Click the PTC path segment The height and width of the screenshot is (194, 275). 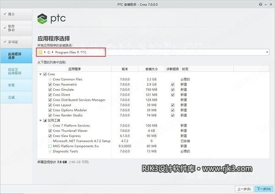[83, 52]
